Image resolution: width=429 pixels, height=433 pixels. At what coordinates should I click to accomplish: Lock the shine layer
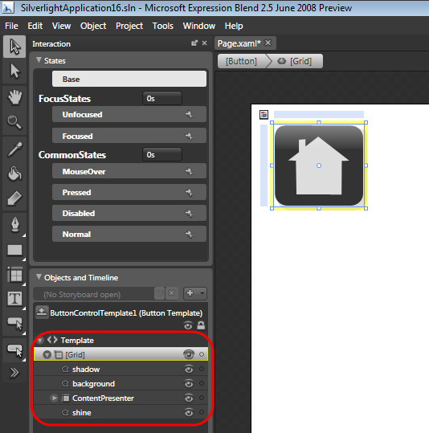(202, 412)
